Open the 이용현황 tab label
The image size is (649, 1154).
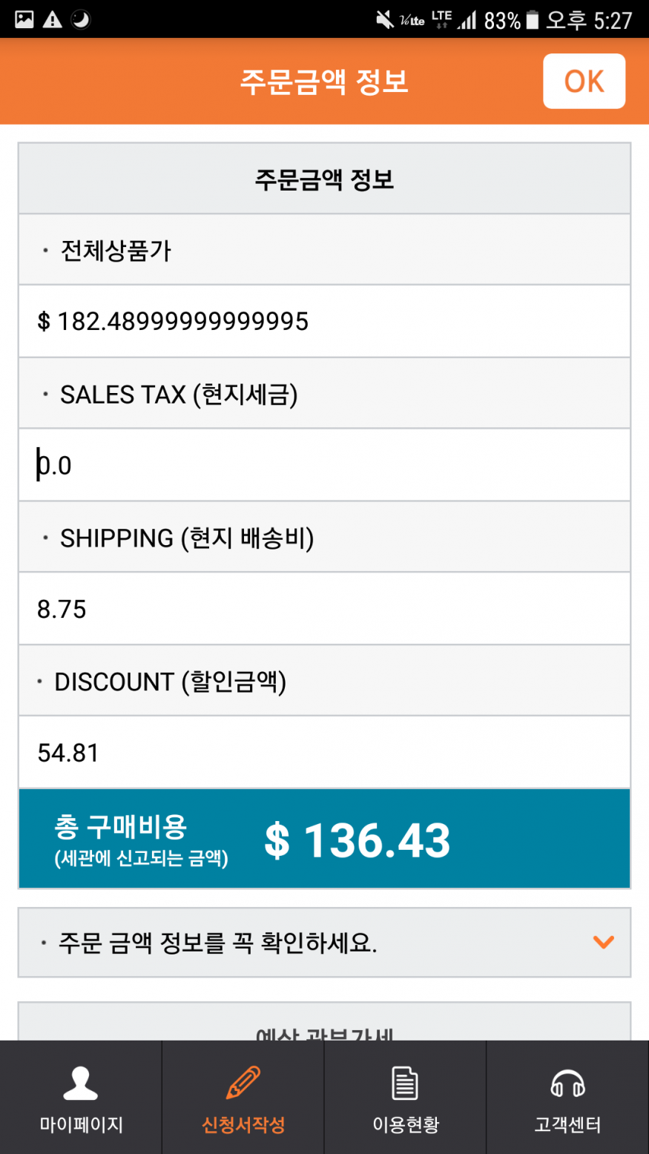[405, 1125]
